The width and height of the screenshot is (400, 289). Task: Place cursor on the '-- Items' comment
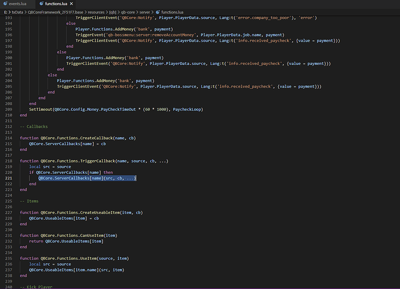coord(30,201)
